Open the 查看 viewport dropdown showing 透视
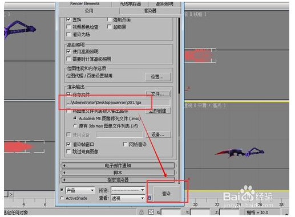295x217 pixels. click(128, 198)
